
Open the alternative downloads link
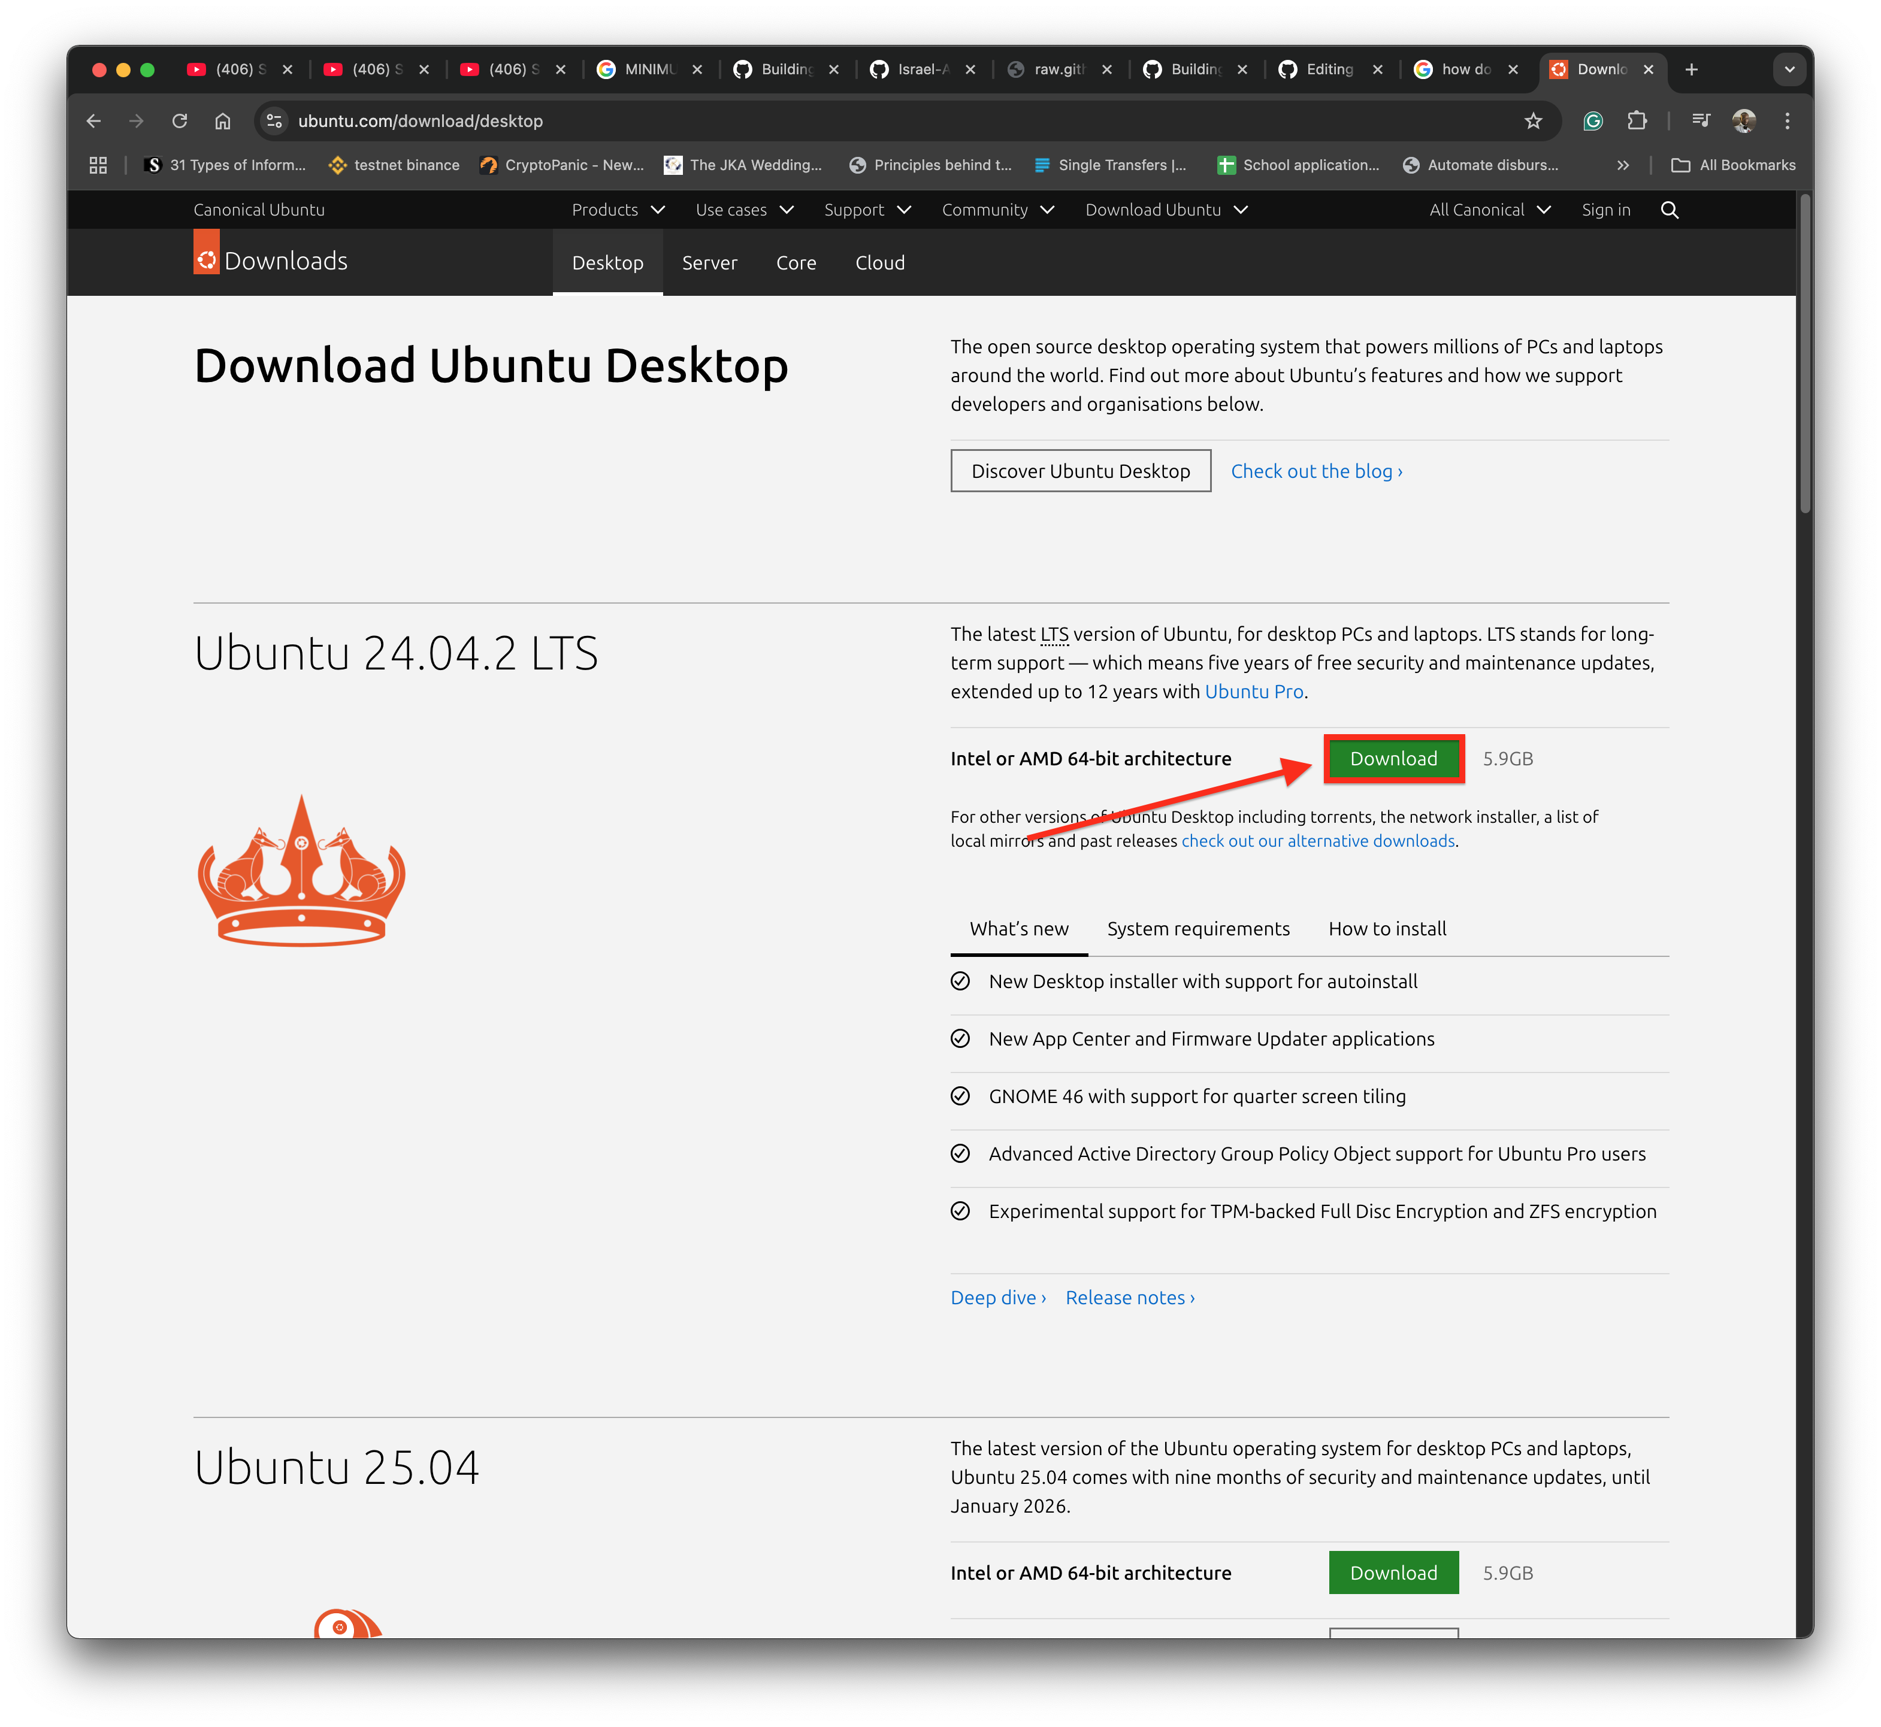[x=1318, y=841]
